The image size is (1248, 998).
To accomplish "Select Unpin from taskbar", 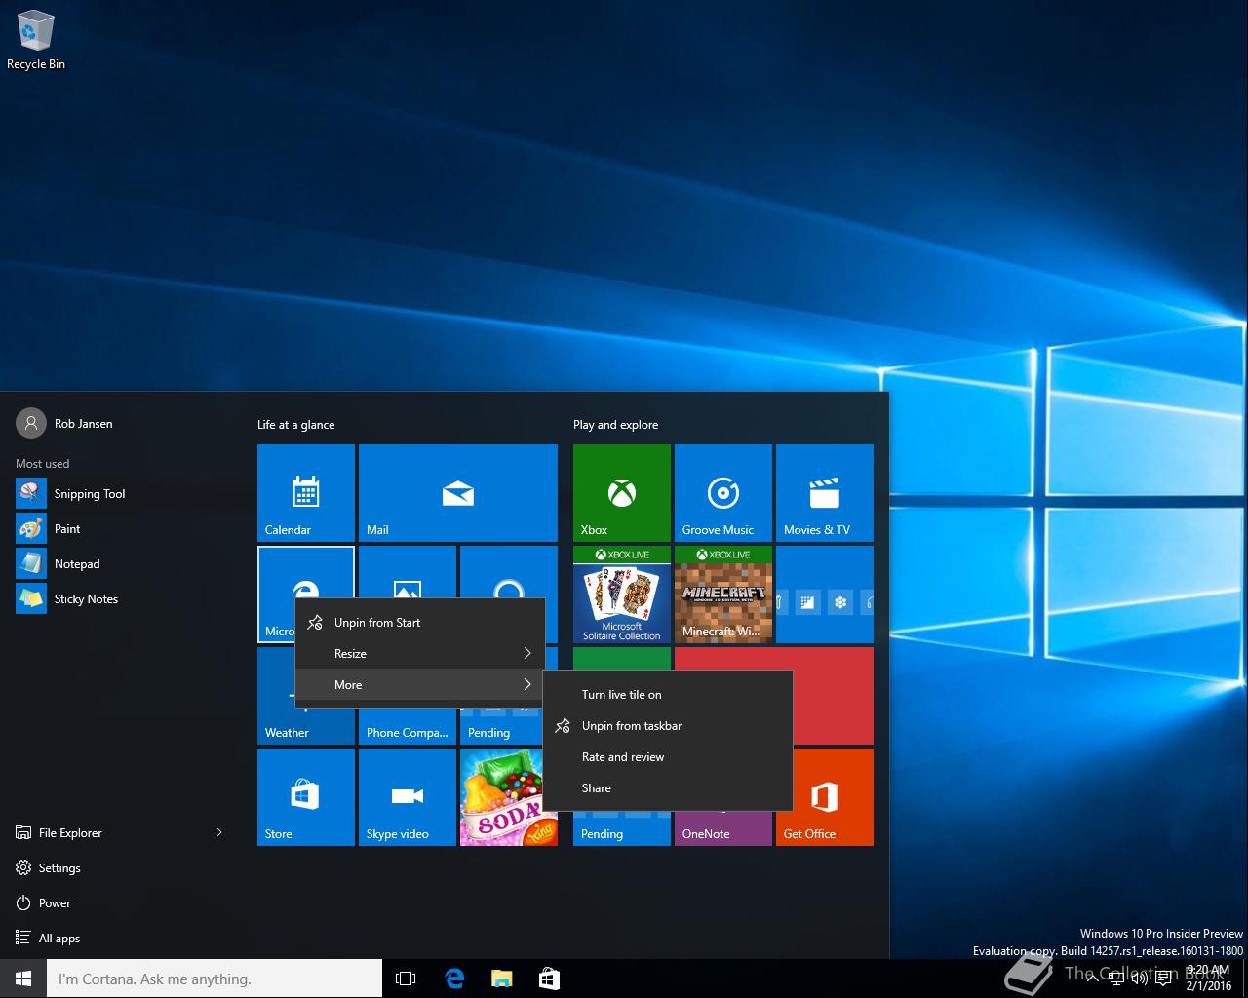I will [667, 726].
